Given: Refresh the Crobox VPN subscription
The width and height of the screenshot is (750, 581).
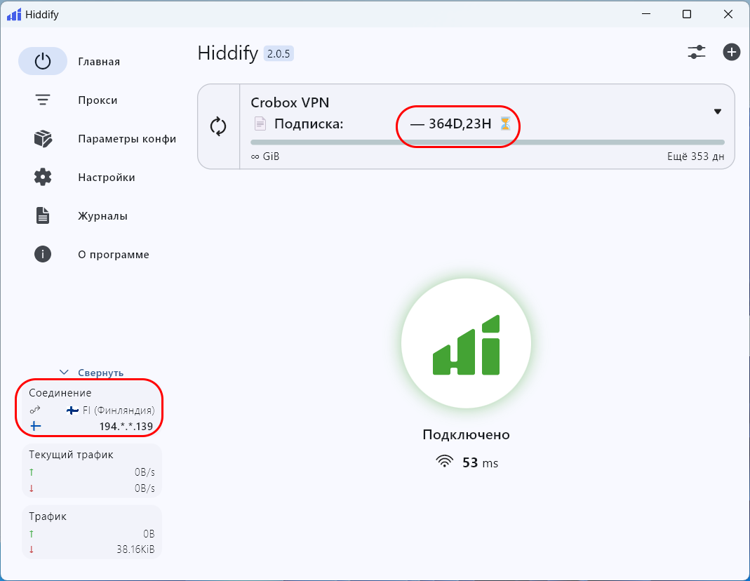Looking at the screenshot, I should 219,126.
